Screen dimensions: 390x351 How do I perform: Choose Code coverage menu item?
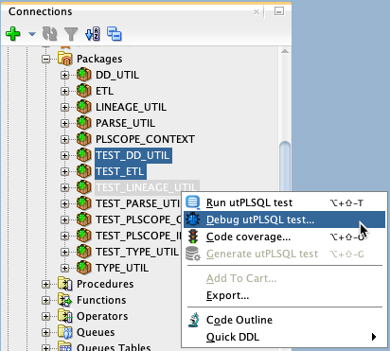click(284, 237)
